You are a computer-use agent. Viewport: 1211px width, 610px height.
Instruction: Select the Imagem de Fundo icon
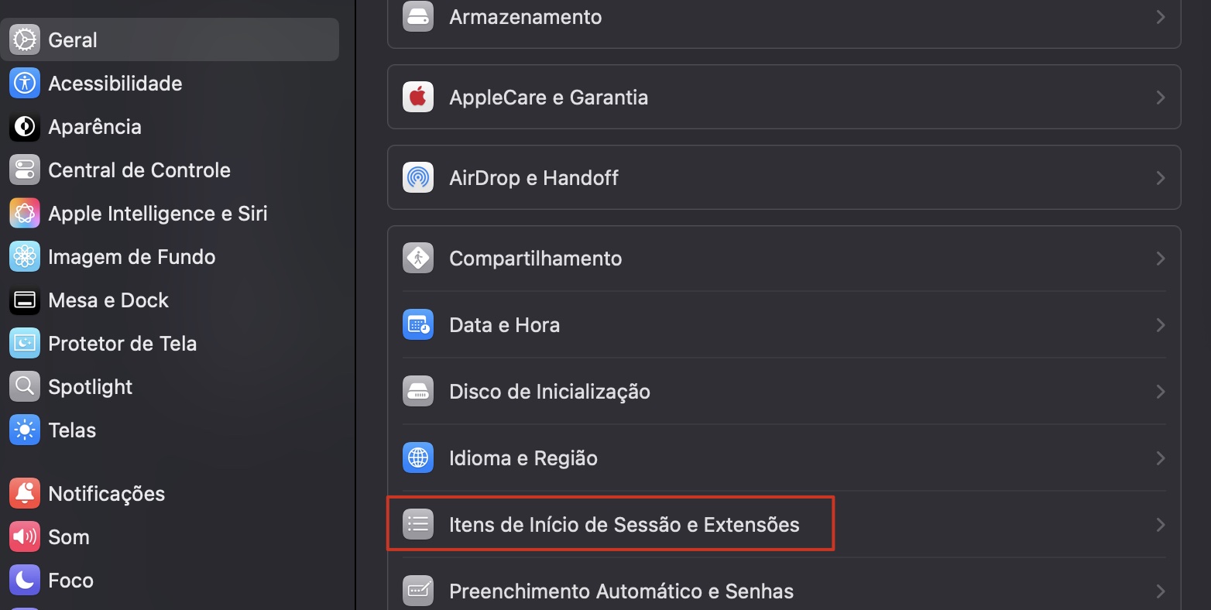pos(24,256)
